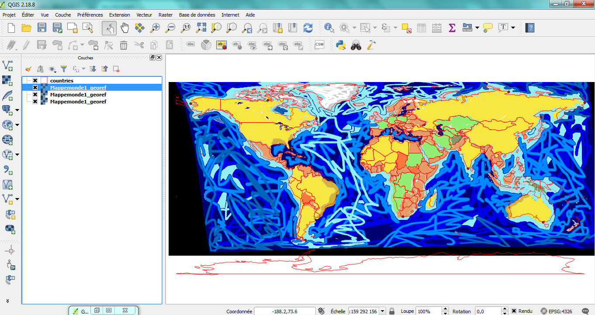
Task: Open layer diagram options pie icon
Action: click(206, 45)
